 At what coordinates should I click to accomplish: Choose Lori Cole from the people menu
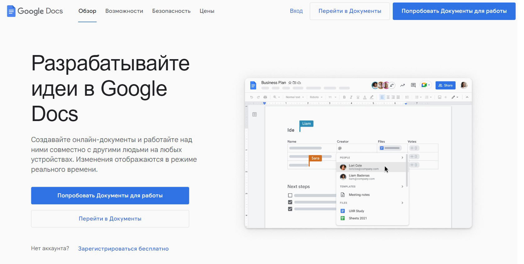coord(371,167)
